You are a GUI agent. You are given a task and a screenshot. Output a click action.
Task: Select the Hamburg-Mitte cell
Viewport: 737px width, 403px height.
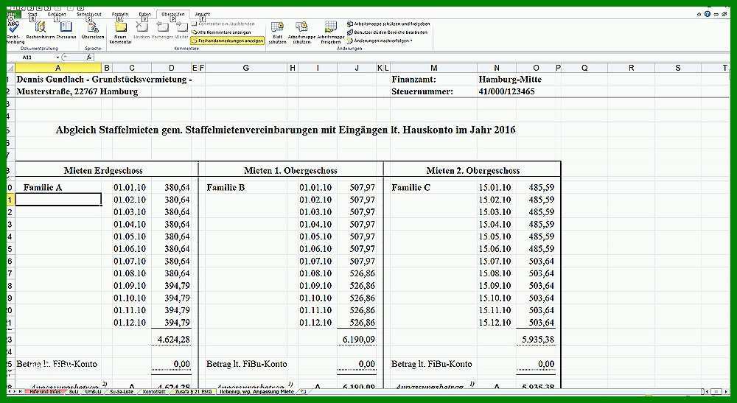click(x=510, y=80)
